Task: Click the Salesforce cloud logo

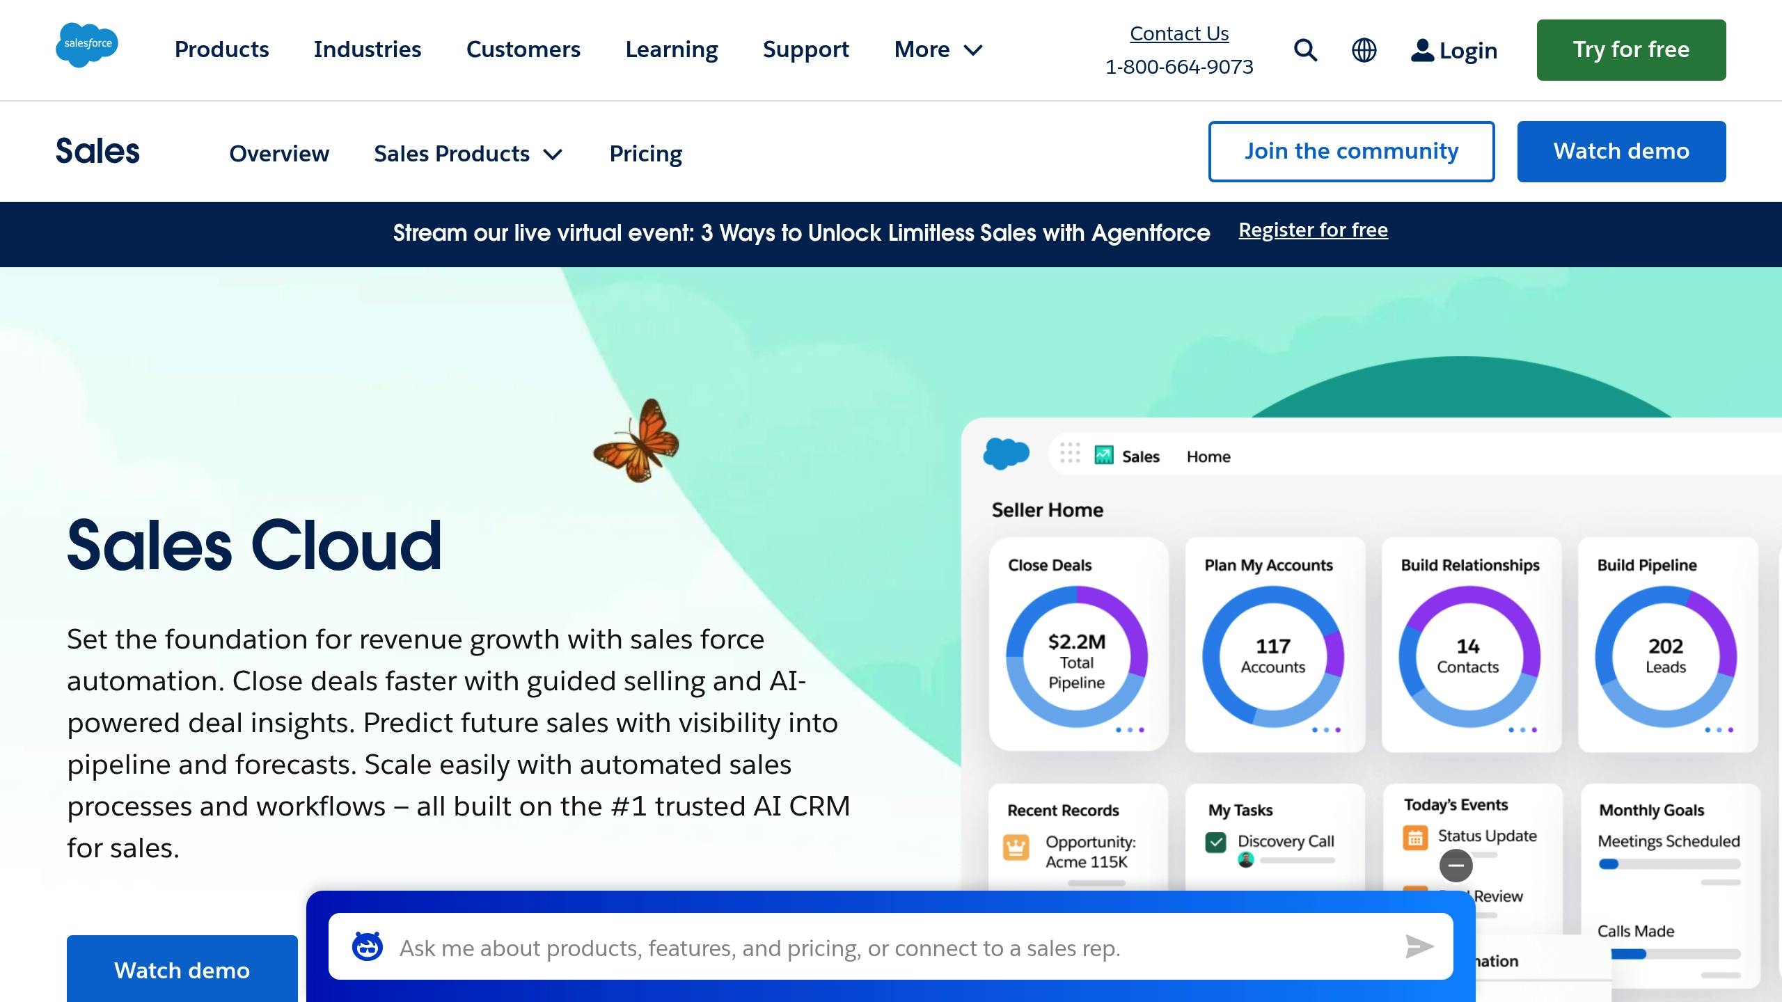Action: point(87,45)
